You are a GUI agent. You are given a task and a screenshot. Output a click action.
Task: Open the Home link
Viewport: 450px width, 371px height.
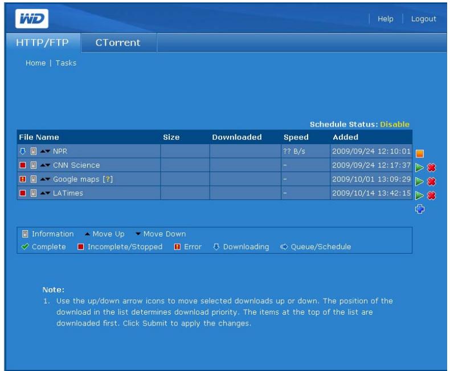[35, 63]
